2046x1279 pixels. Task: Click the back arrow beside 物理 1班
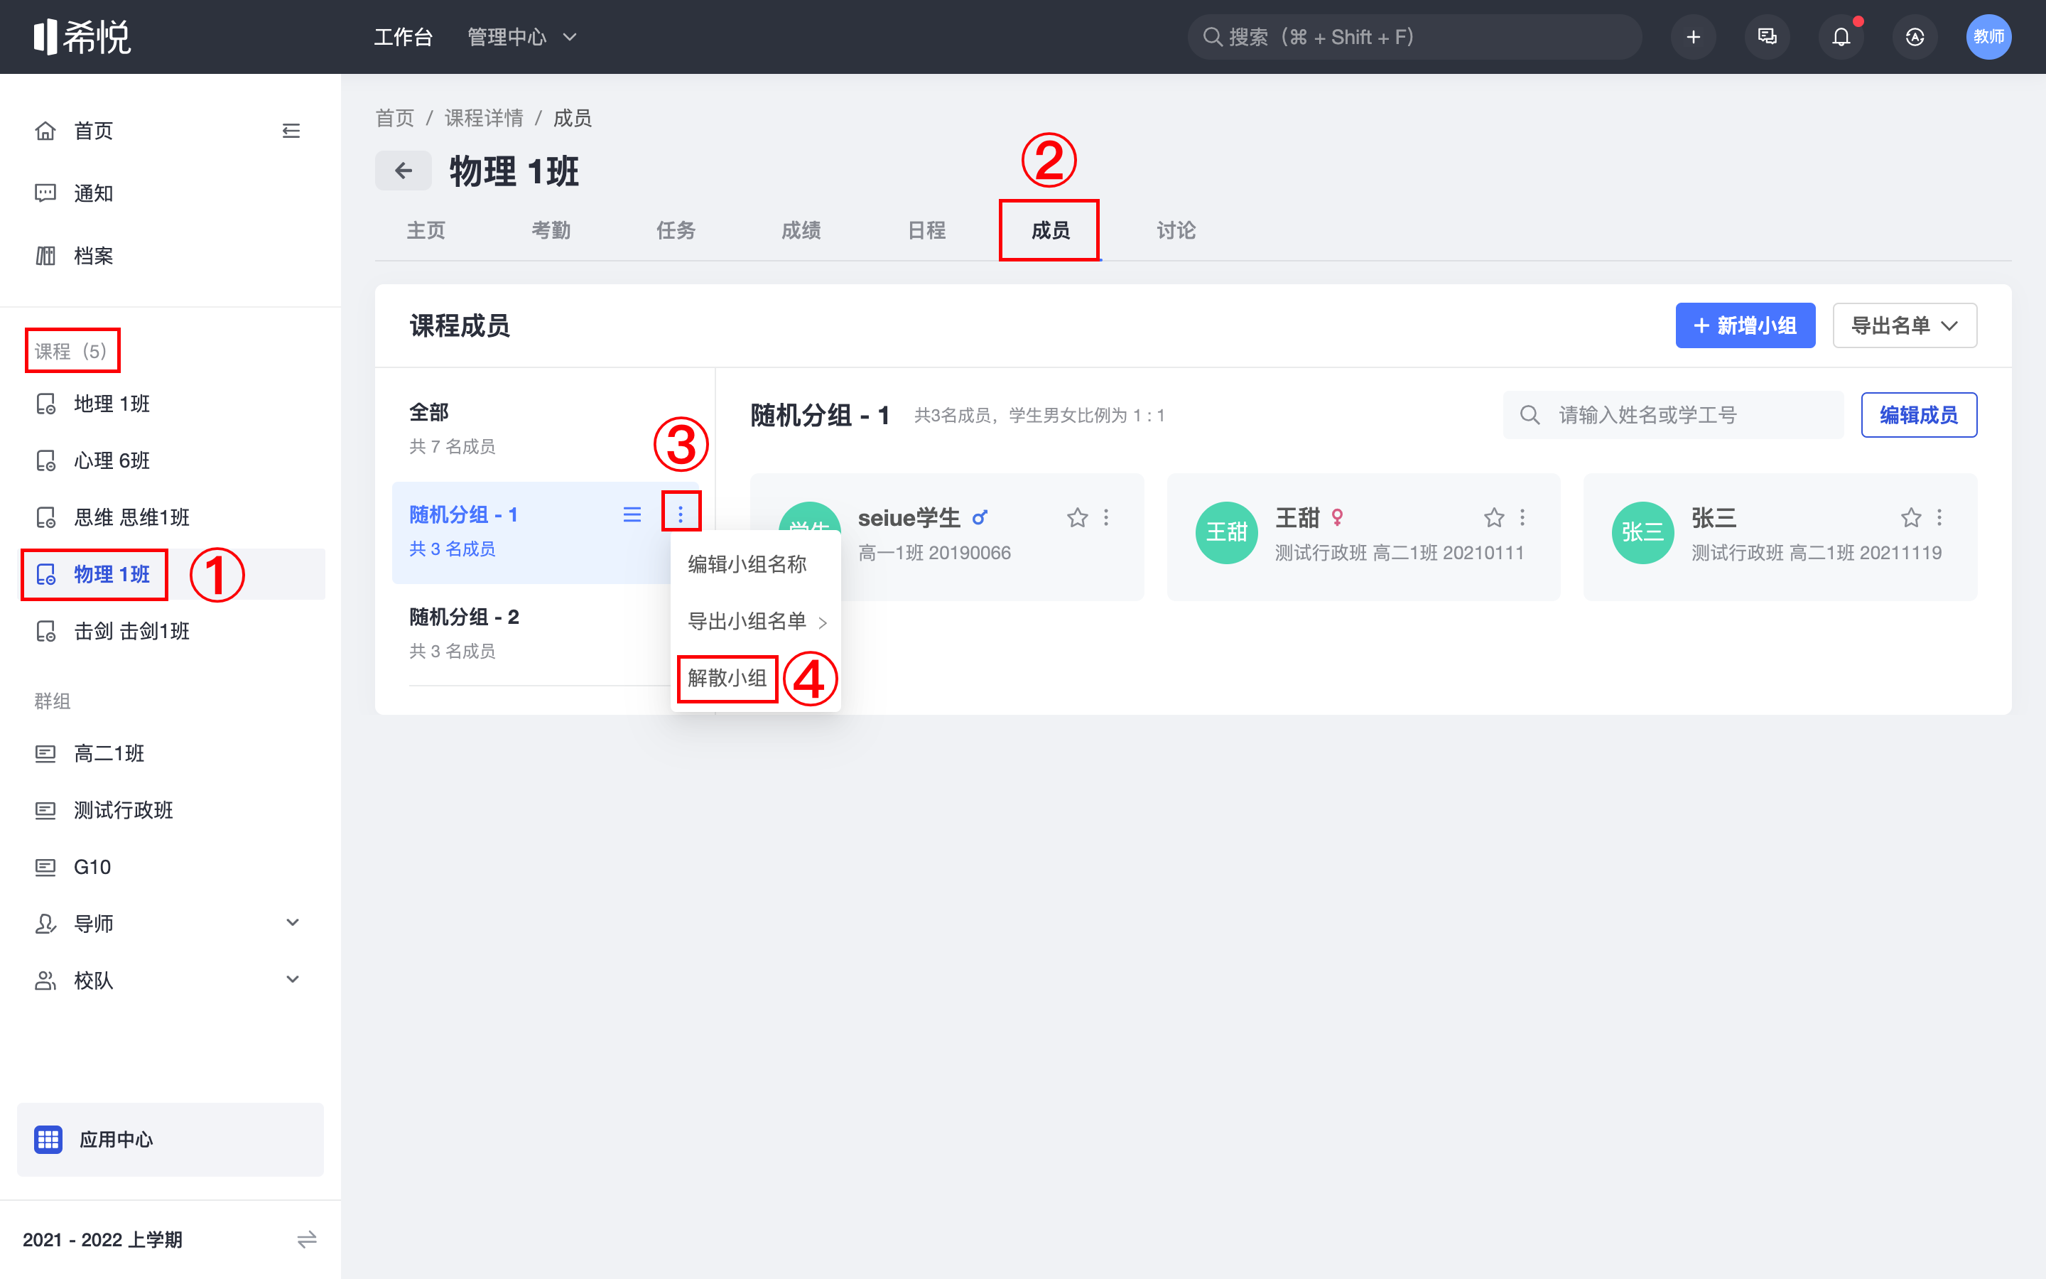pyautogui.click(x=404, y=171)
